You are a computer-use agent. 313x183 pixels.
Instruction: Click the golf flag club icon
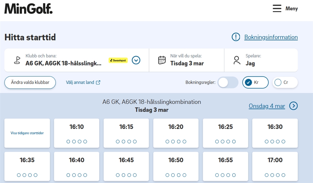coord(17,60)
